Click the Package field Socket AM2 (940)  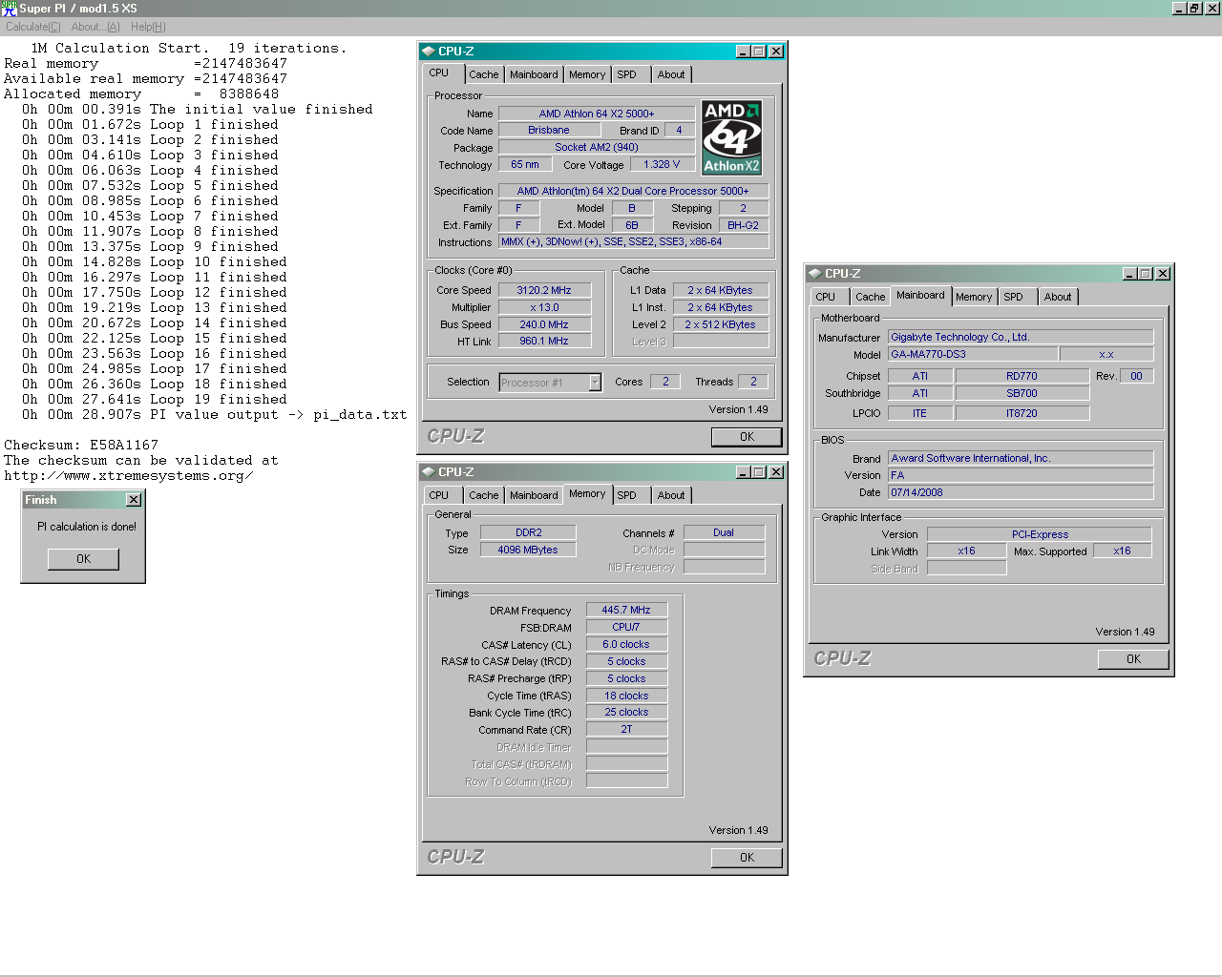[597, 148]
